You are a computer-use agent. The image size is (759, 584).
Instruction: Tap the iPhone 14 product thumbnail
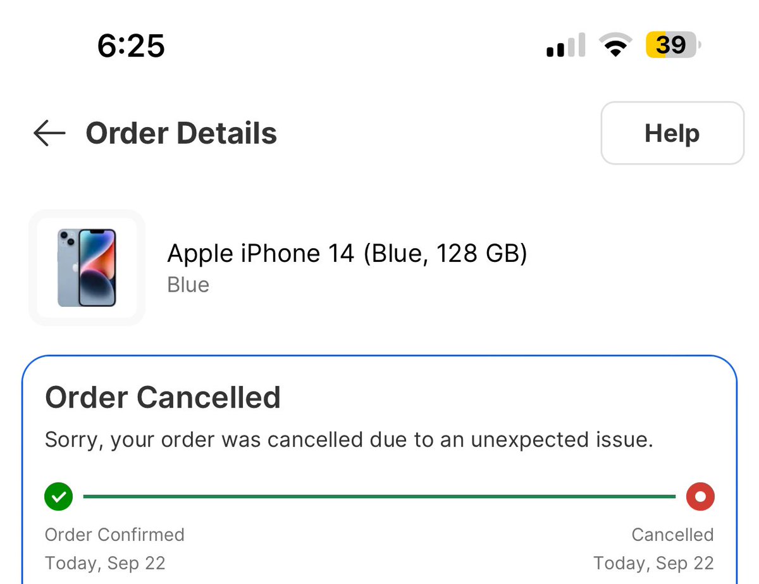coord(87,268)
